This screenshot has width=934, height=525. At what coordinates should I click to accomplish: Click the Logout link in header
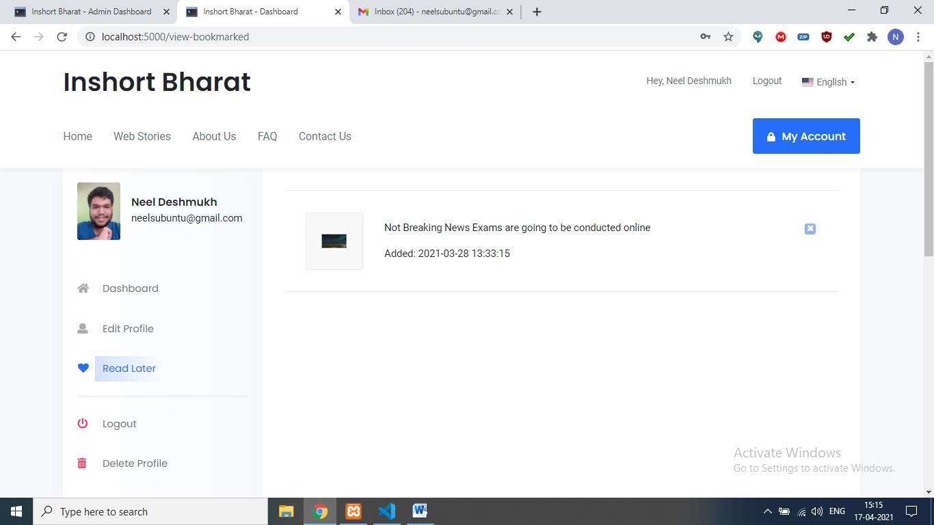click(767, 81)
